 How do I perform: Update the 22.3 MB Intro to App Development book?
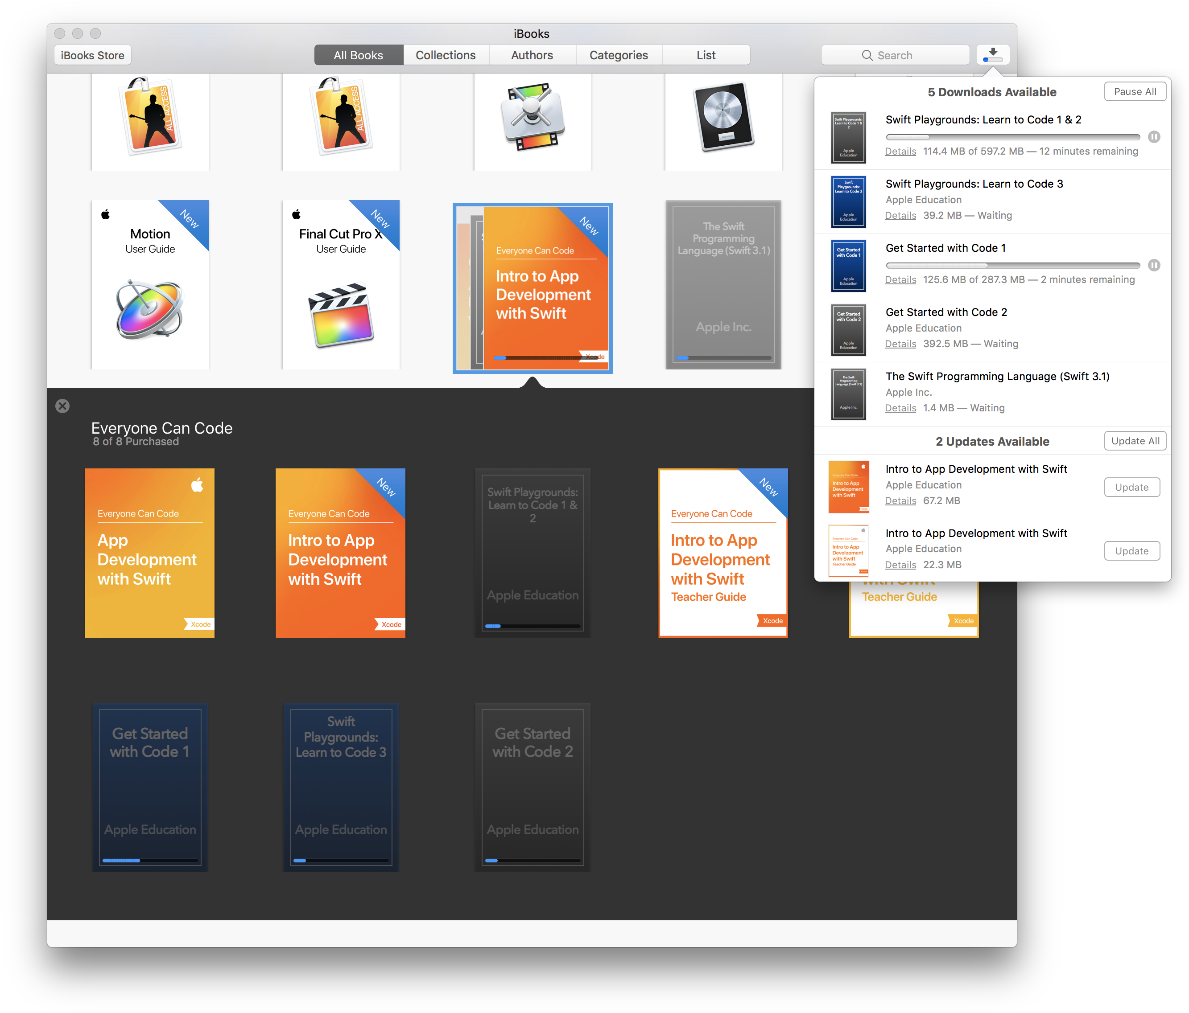(1131, 550)
